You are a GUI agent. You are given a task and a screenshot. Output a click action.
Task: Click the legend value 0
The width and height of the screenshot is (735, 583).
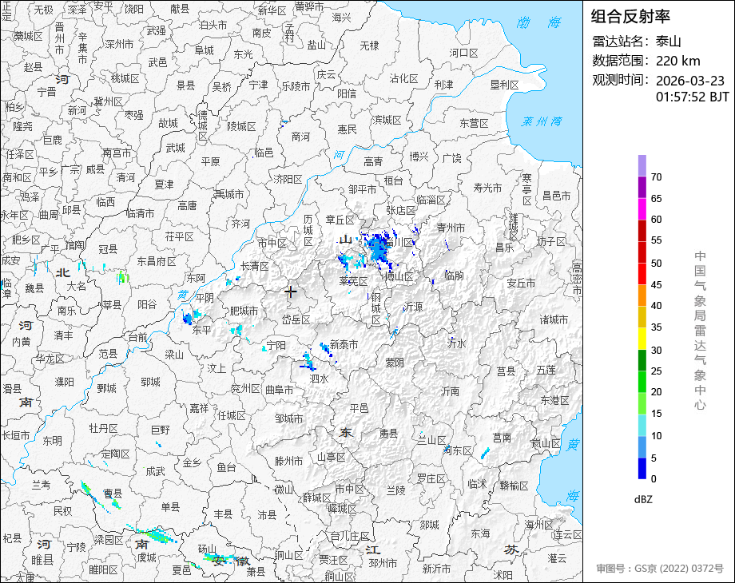tap(654, 479)
